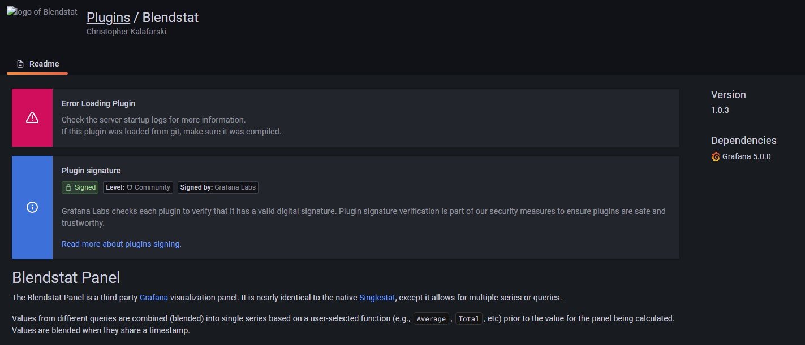Open the Singlestat link

tap(377, 297)
